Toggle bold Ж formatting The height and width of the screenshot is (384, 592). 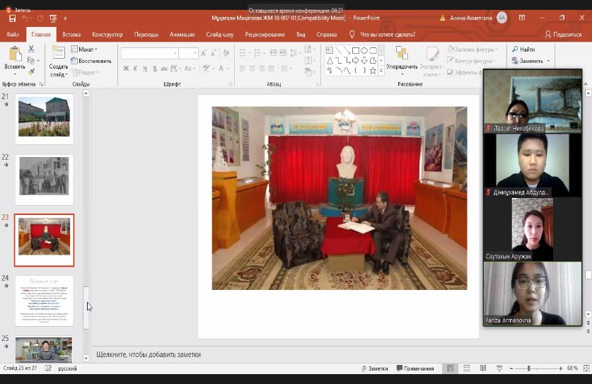pos(126,69)
